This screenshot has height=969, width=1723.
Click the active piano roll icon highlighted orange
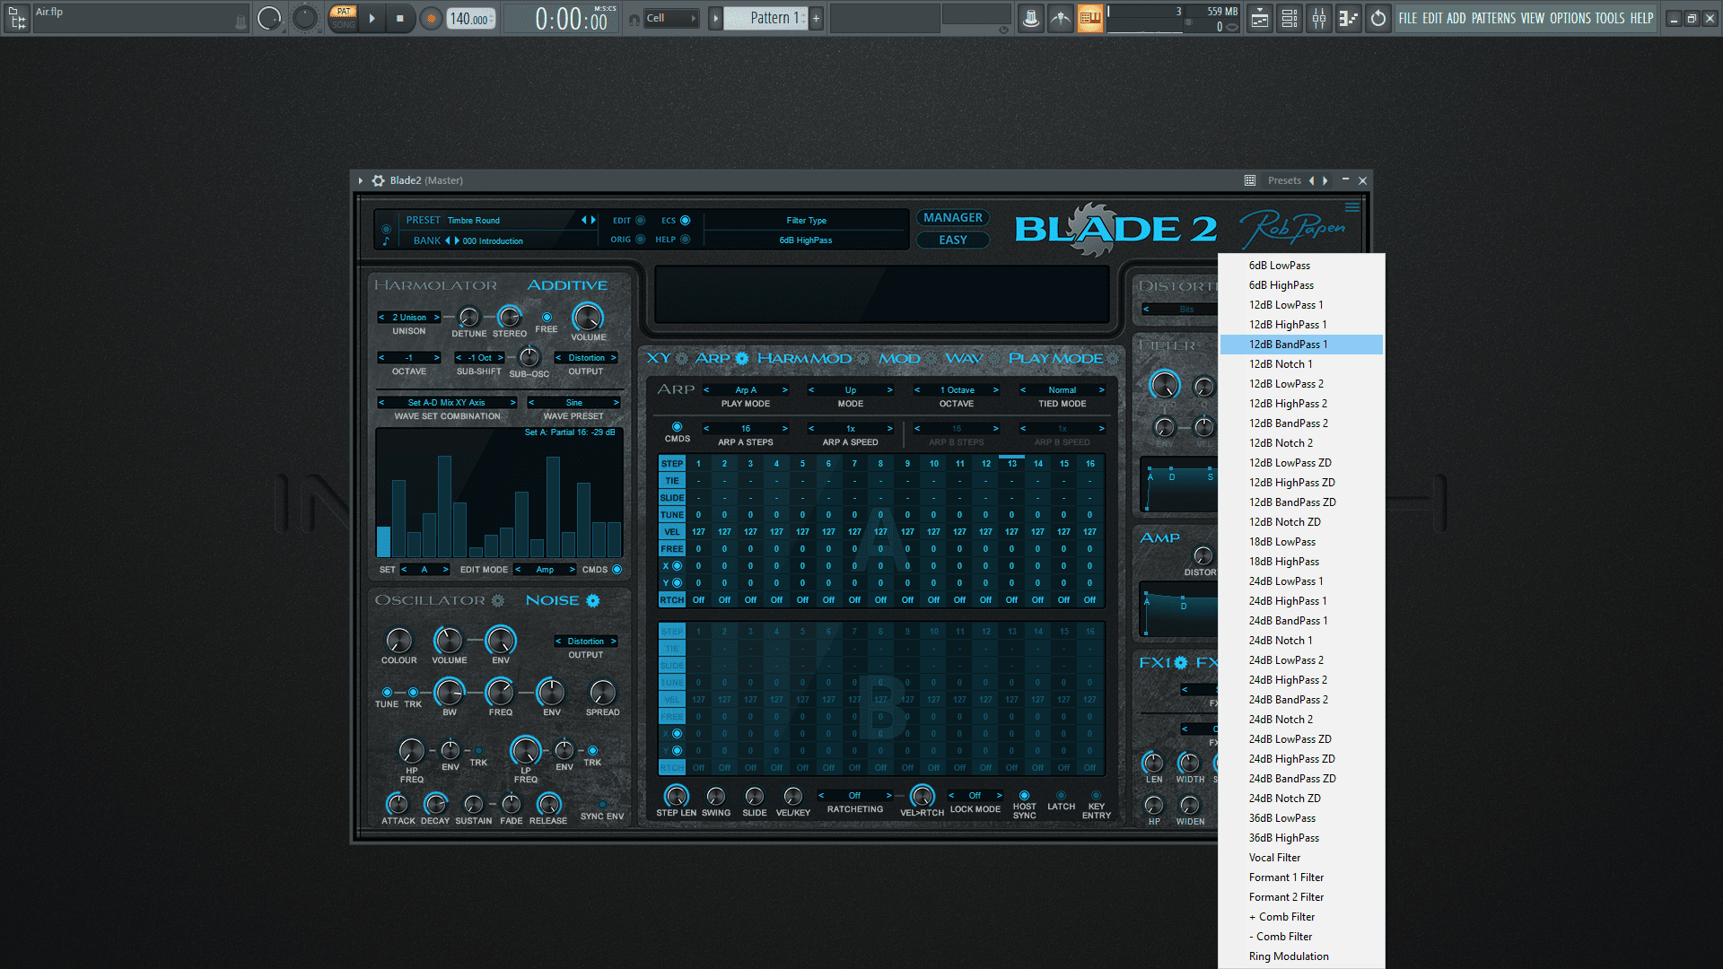[1090, 18]
